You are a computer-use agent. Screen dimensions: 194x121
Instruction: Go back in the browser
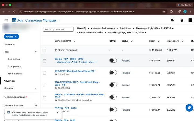tap(4, 12)
